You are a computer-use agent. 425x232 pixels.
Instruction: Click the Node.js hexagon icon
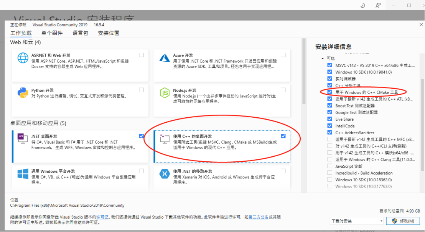[x=165, y=93]
